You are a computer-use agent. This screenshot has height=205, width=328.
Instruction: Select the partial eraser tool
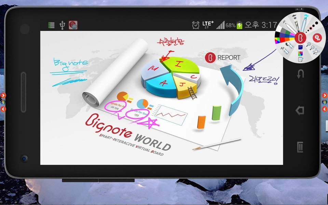point(289,45)
